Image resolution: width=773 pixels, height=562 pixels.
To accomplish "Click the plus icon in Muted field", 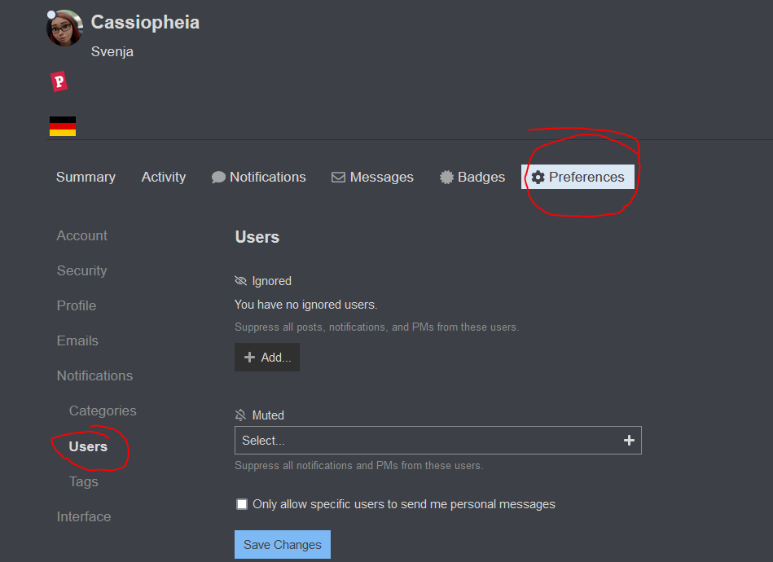I will pos(629,441).
